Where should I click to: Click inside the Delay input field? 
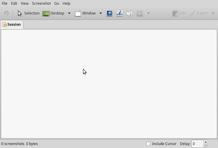click(197, 144)
